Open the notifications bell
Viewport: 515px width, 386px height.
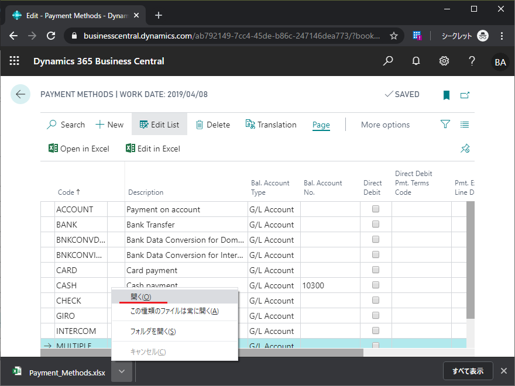(416, 61)
